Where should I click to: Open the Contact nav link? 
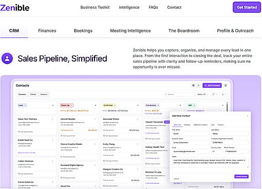pyautogui.click(x=174, y=7)
